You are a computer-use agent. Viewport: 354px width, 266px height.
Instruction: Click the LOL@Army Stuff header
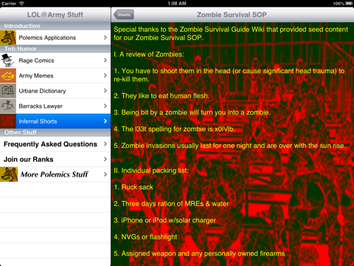point(55,15)
